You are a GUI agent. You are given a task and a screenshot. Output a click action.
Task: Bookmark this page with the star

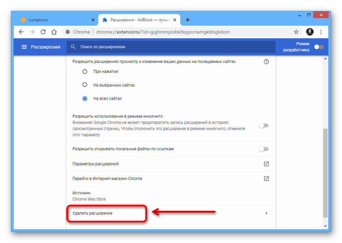296,32
